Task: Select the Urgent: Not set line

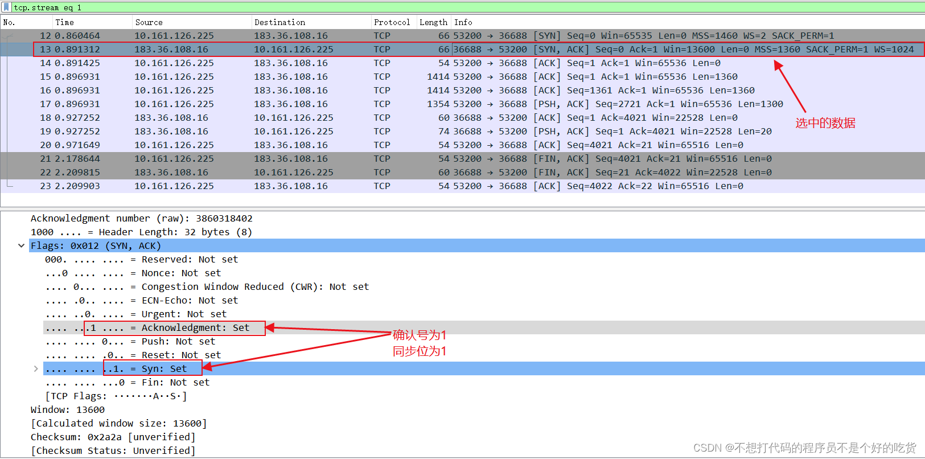Action: click(x=136, y=314)
